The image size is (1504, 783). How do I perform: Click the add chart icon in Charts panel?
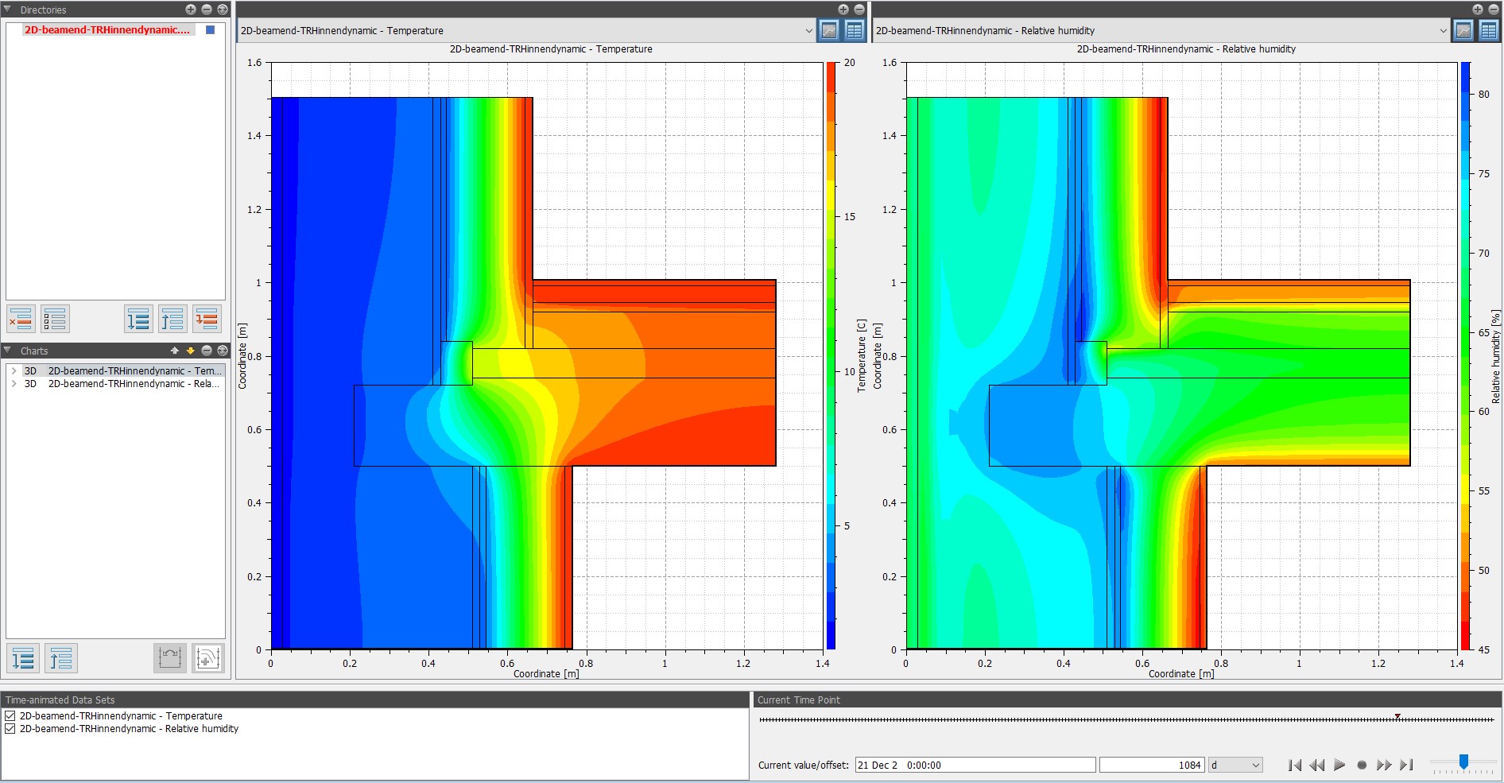[207, 657]
